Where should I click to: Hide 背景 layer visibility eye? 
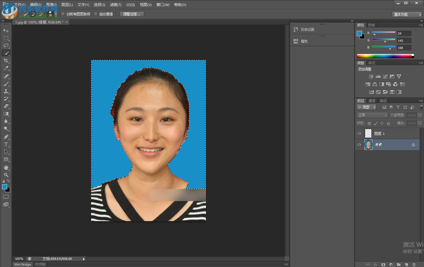click(x=359, y=145)
